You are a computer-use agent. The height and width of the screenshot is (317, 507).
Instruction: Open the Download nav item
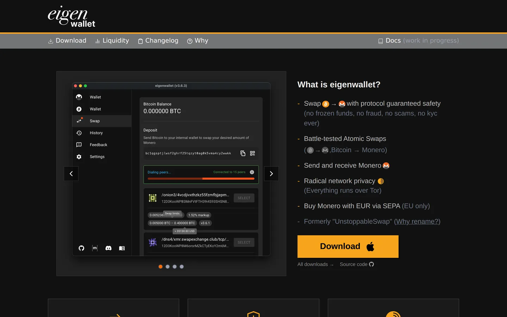click(x=67, y=41)
